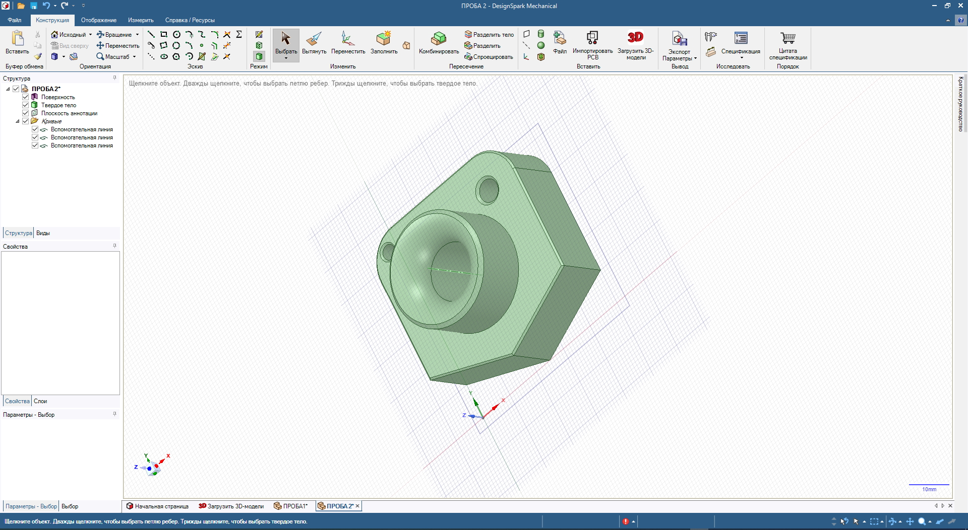968x530 pixels.
Task: Insert a plane via plane icon
Action: (x=526, y=34)
